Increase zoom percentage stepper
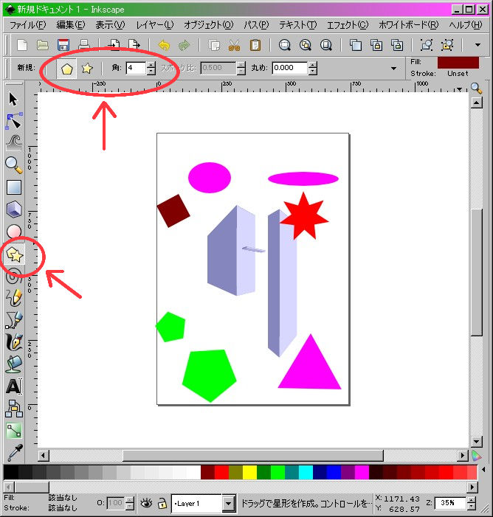Screen dimensions: 493x517 (x=472, y=499)
